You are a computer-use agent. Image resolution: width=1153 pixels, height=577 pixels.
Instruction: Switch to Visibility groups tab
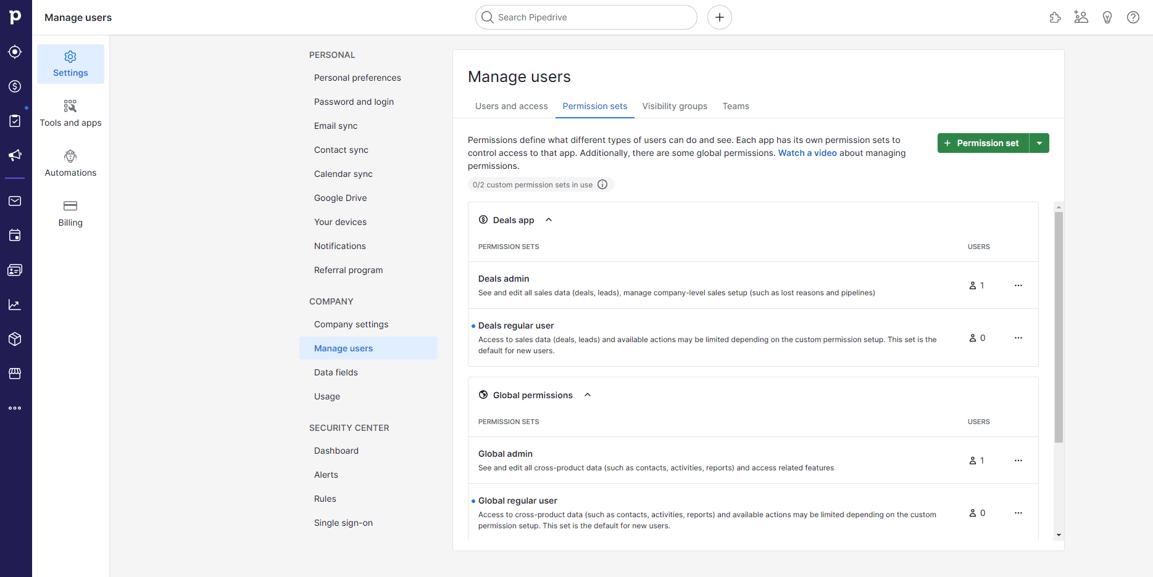pyautogui.click(x=675, y=106)
